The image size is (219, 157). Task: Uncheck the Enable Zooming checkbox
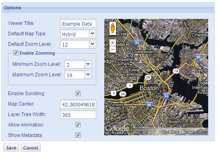coord(16,53)
